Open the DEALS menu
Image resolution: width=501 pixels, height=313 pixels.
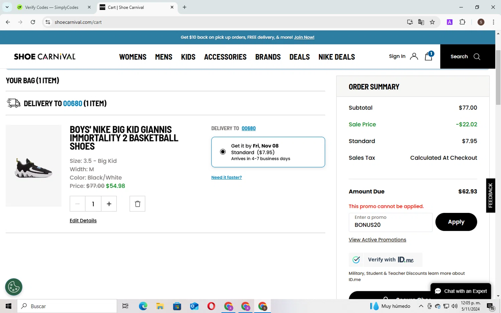pyautogui.click(x=300, y=57)
